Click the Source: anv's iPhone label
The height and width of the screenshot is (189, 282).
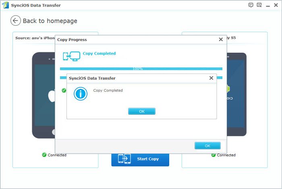(x=35, y=38)
